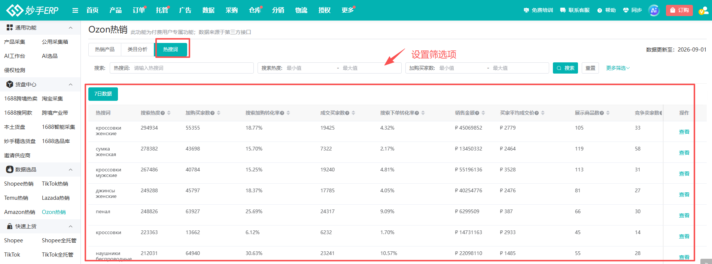
Task: Show help tooltip for 加购买家数
Action: 212,113
